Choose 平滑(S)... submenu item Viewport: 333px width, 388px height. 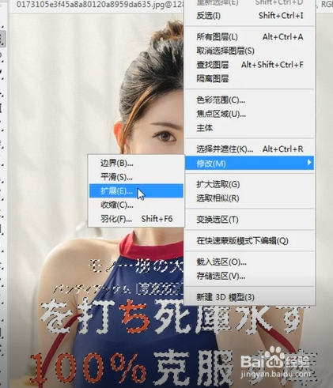(136, 177)
